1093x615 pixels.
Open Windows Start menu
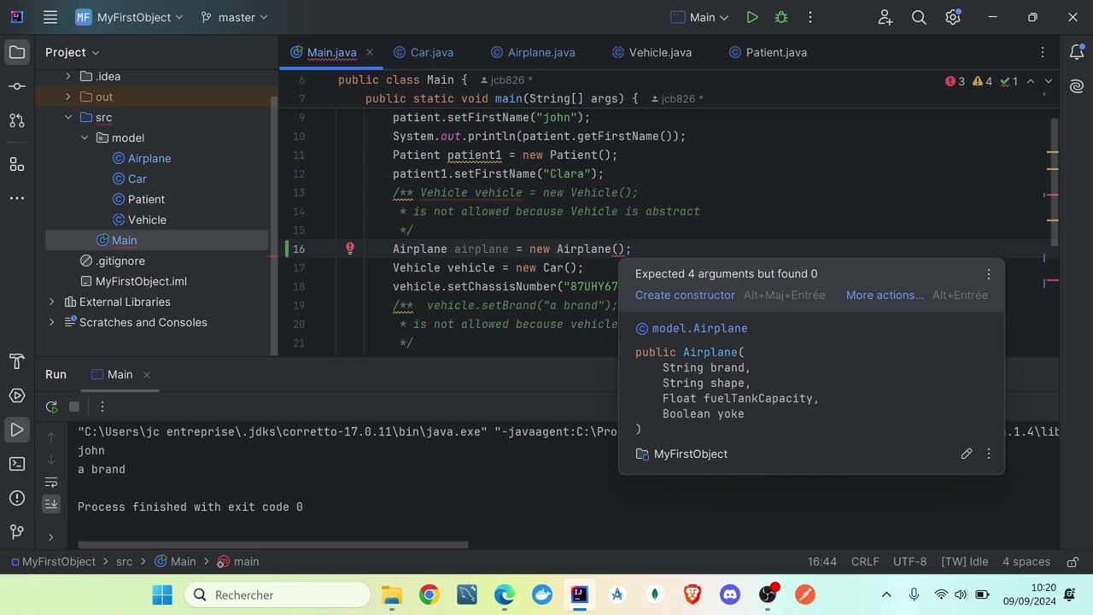(x=162, y=594)
